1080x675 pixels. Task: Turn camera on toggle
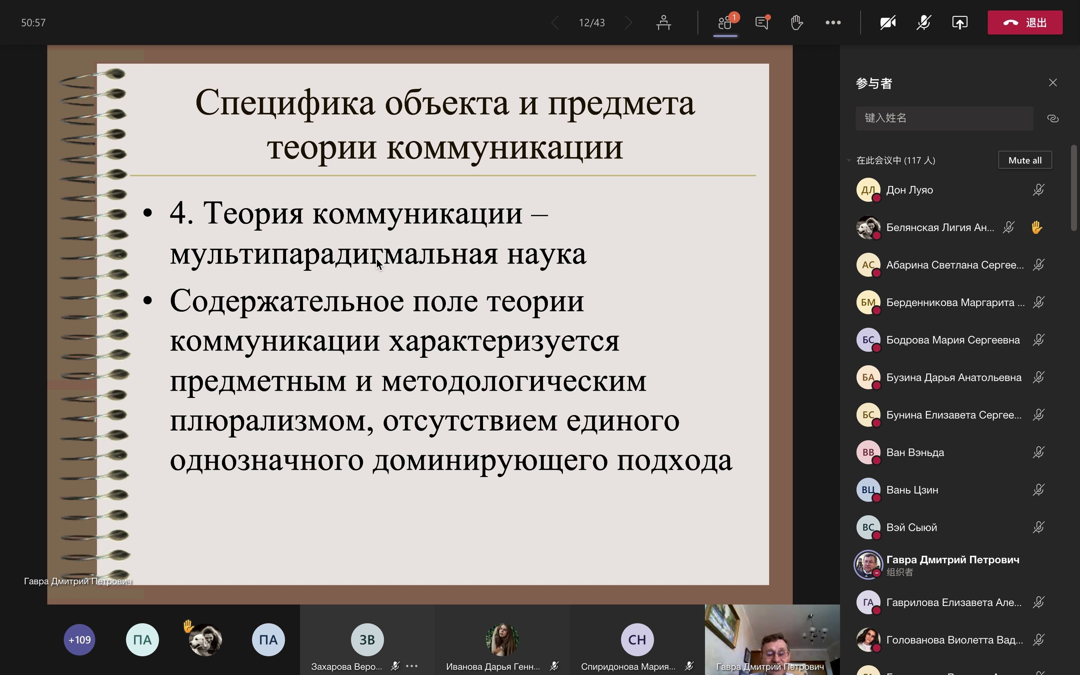click(888, 22)
